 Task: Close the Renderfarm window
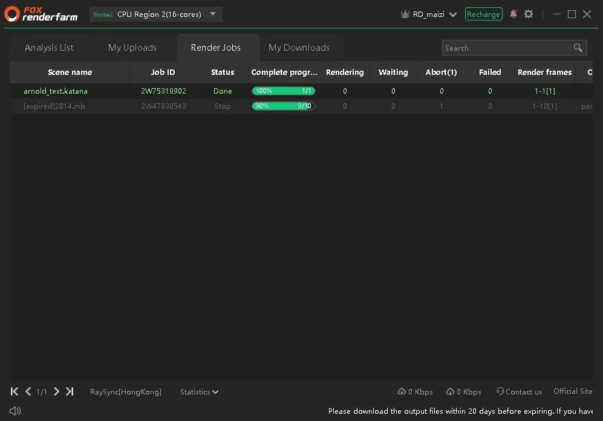pos(587,14)
